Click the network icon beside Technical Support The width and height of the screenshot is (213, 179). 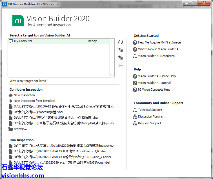coord(135,110)
